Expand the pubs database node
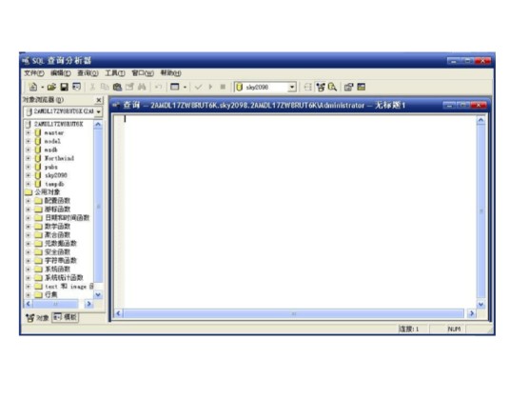 pos(28,167)
